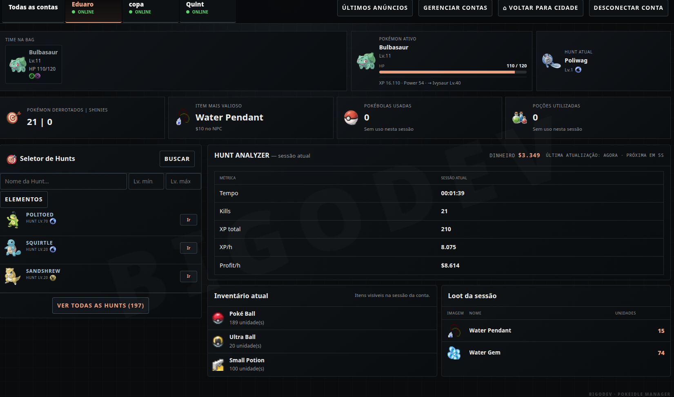Screen dimensions: 674x397
Task: Click the Water Pendant icon in Item Mais Valioso
Action: pyautogui.click(x=183, y=118)
